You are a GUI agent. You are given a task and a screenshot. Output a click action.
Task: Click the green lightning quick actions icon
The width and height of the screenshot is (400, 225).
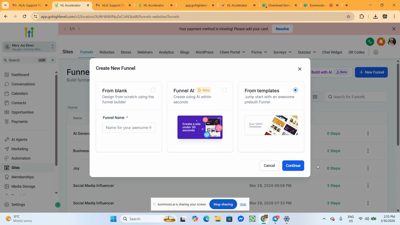(x=52, y=60)
